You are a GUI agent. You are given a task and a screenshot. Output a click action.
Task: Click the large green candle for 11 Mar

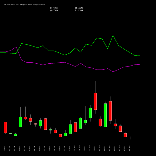coord(105,115)
